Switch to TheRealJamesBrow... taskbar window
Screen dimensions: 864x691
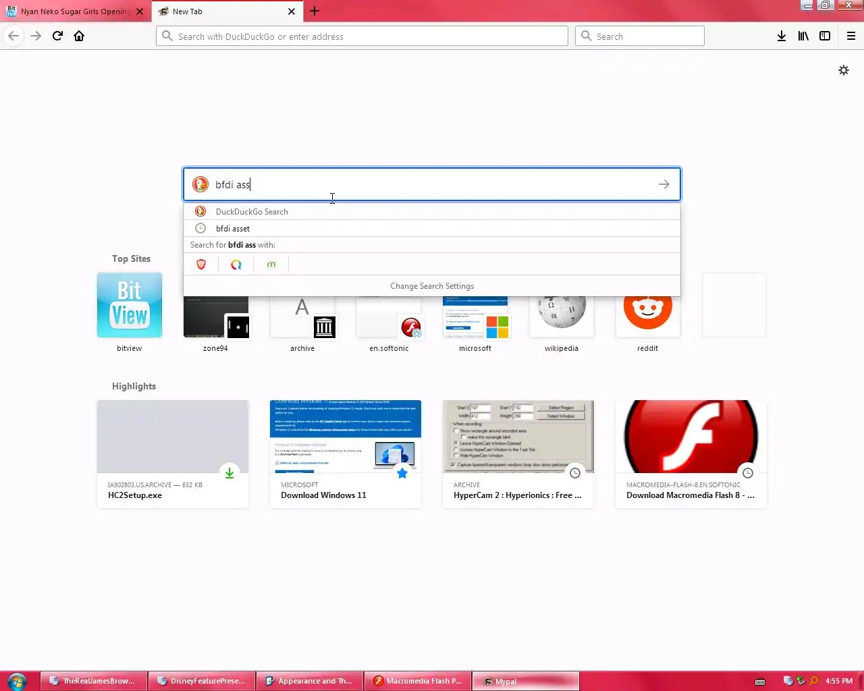(94, 681)
